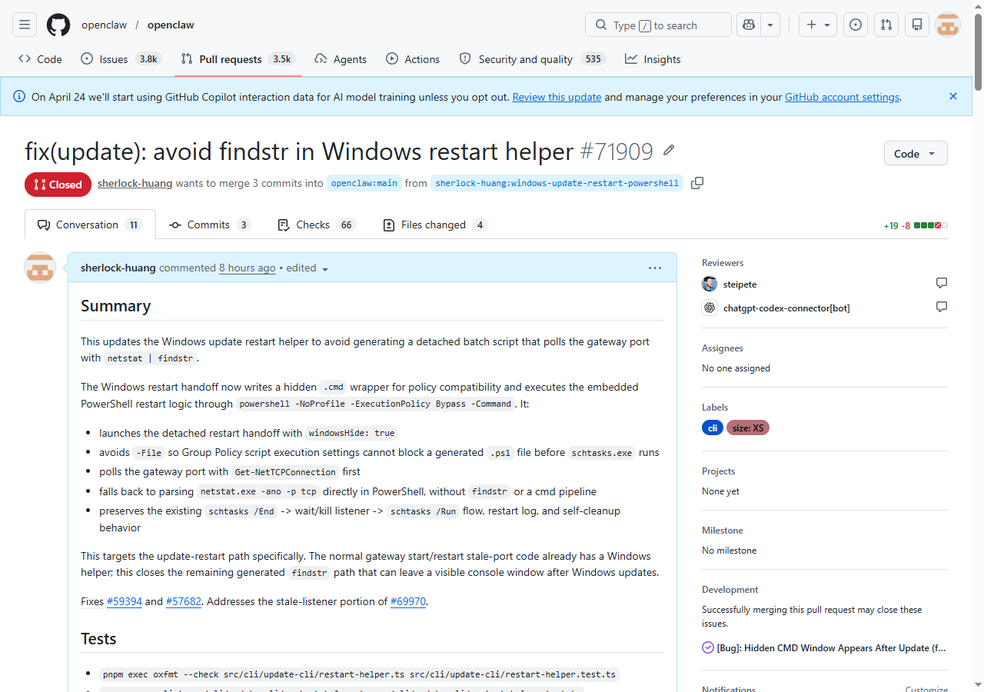Open the Actions tab
The image size is (984, 692).
coord(413,59)
